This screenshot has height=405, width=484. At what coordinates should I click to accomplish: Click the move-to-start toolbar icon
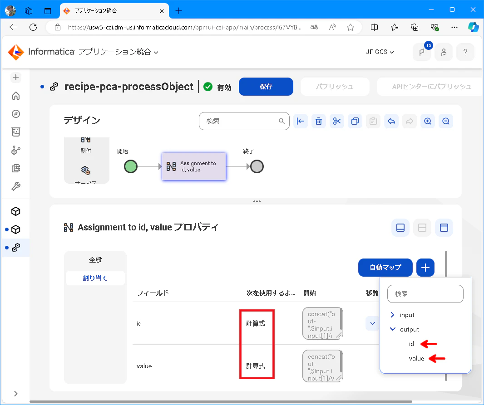[x=300, y=121]
